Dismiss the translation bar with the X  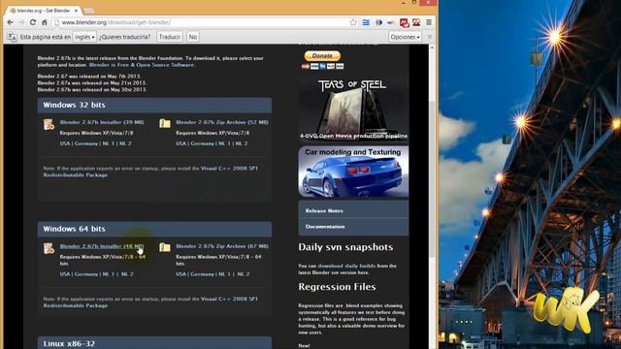[x=430, y=37]
